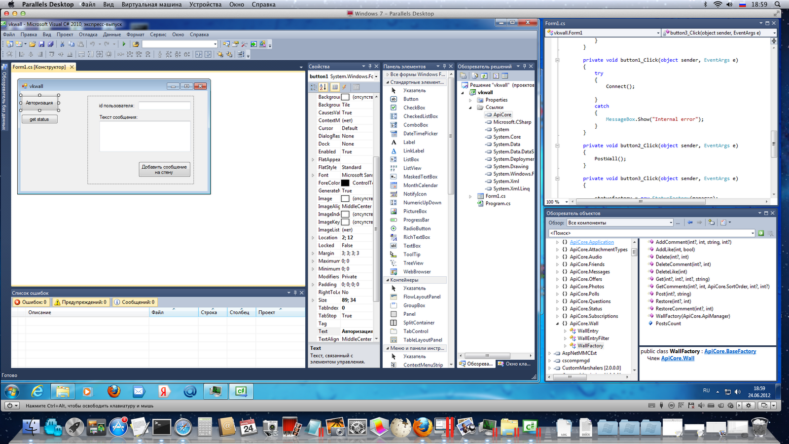789x444 pixels.
Task: Open the vkwall.Form1 class dropdown
Action: pyautogui.click(x=658, y=33)
